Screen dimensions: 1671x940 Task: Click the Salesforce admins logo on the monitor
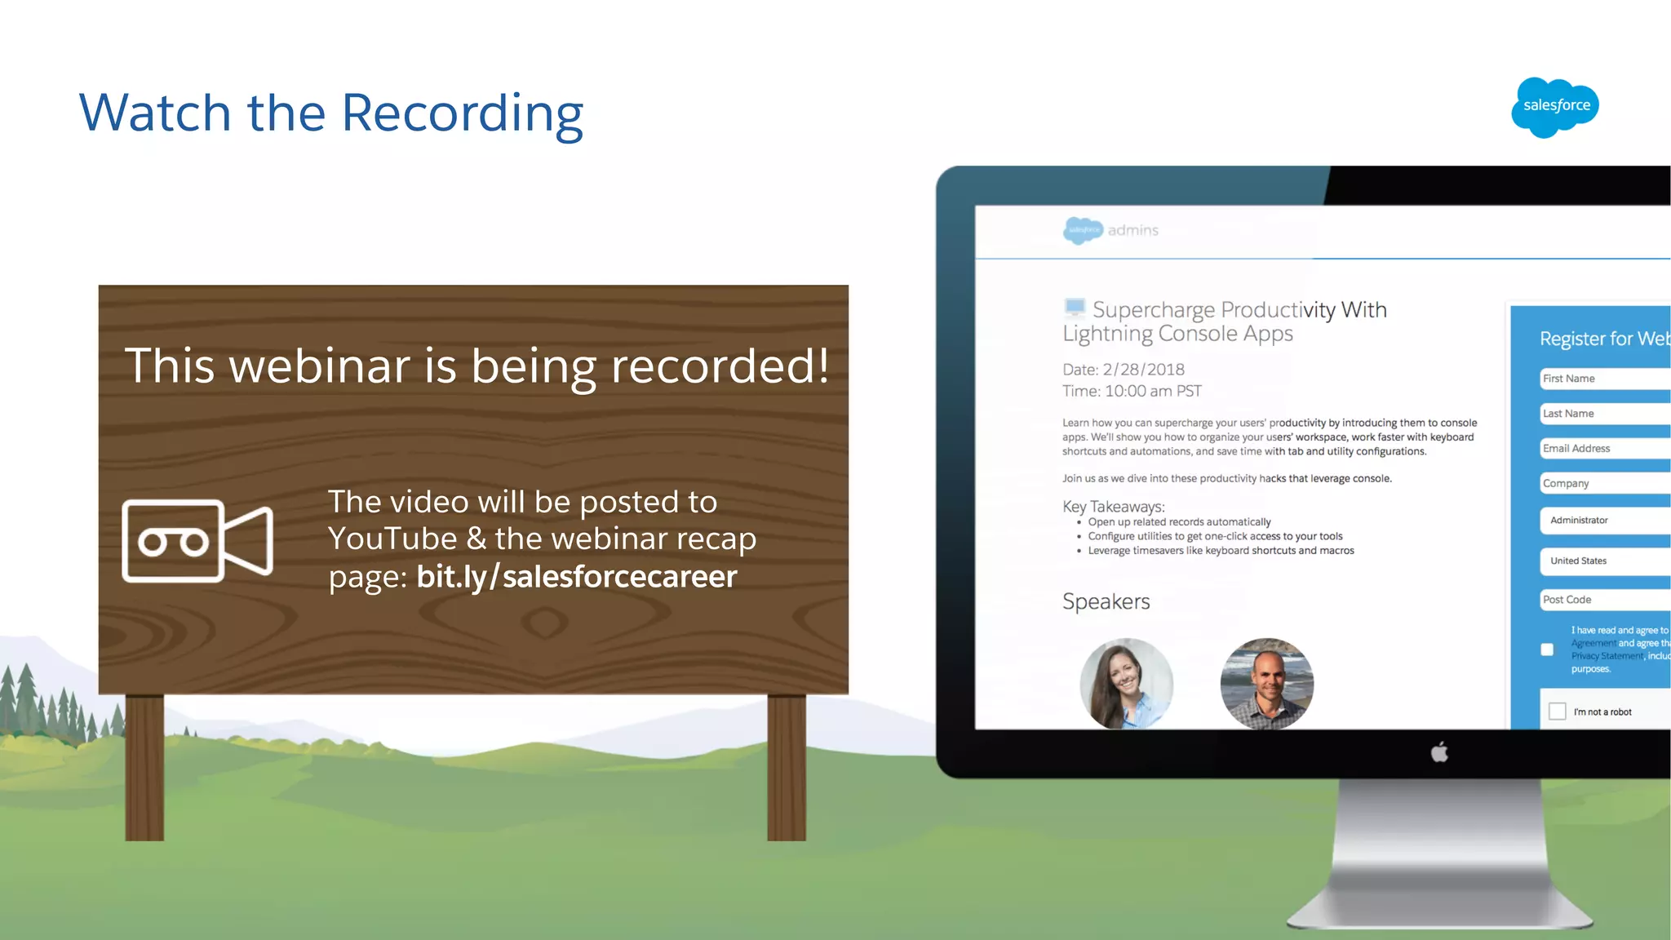pyautogui.click(x=1110, y=230)
